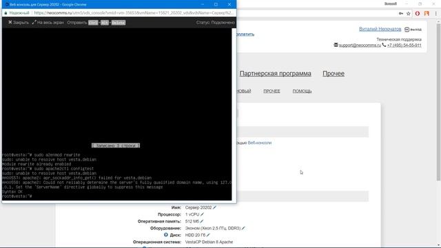Edit RAM 512 Мб pencil icon
This screenshot has height=248, width=441.
[x=202, y=221]
